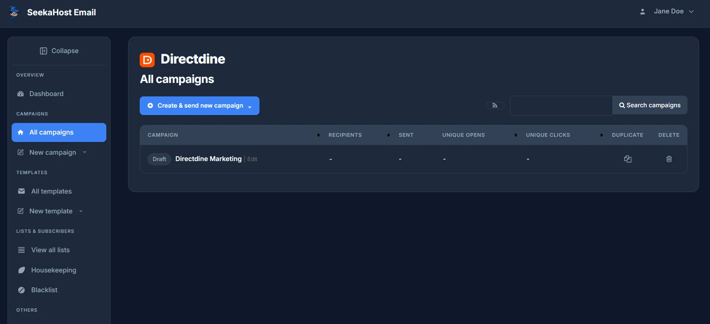Sort by Recipients column arrows
Viewport: 710px width, 324px height.
(x=388, y=135)
